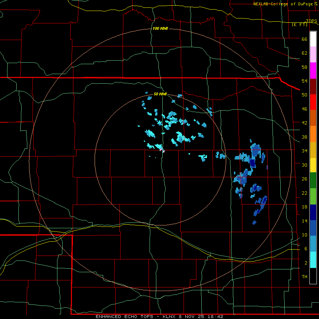The width and height of the screenshot is (319, 319).
Task: Click the legend value 2
Action: pos(306,263)
